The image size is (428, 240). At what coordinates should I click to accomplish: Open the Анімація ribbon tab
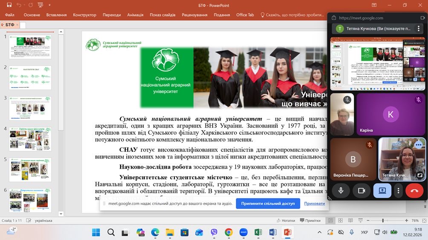(135, 15)
